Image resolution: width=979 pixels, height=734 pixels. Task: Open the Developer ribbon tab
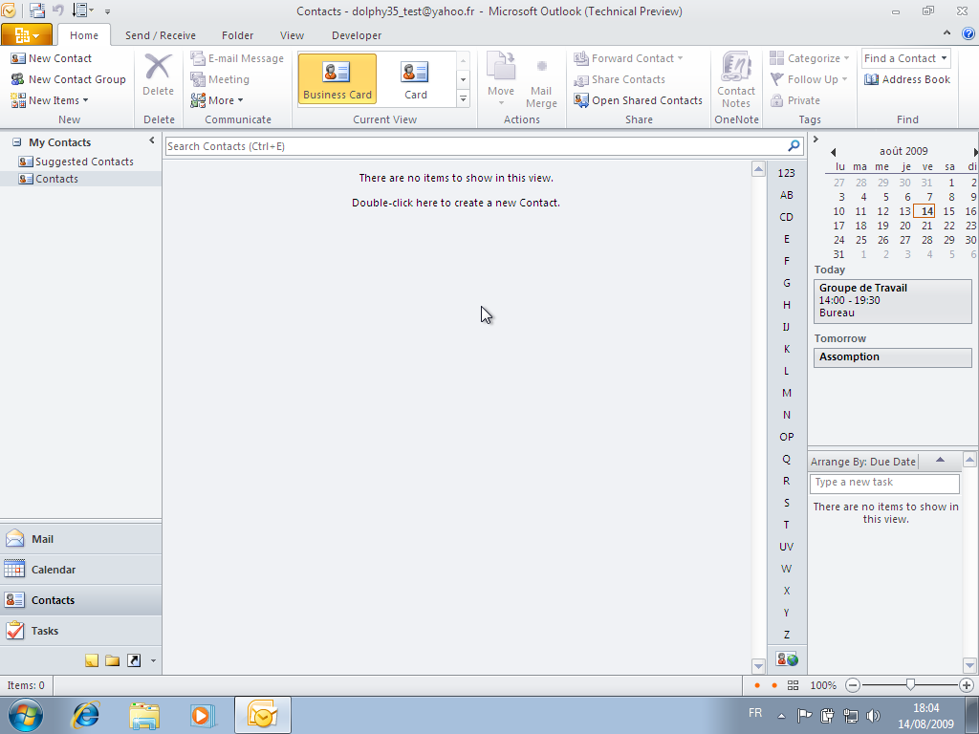pos(357,35)
